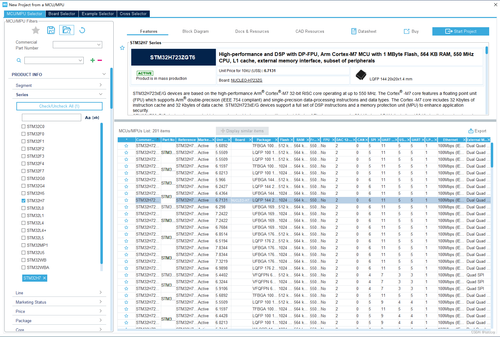This screenshot has width=500, height=337.
Task: Open the search field combo box
Action: pyautogui.click(x=54, y=60)
